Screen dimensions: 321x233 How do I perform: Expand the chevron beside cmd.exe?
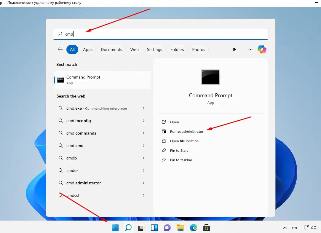pos(143,108)
